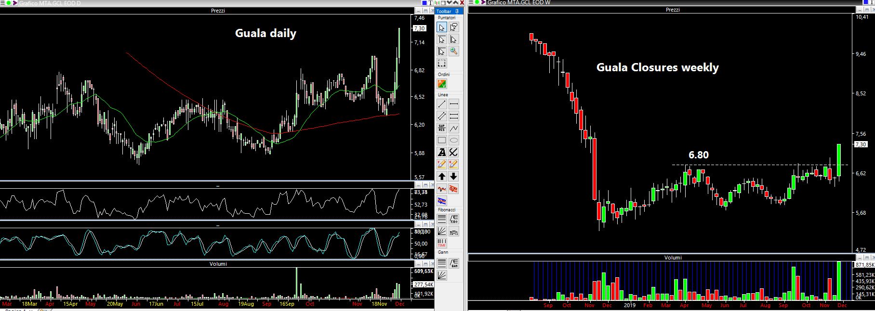875x311 pixels.
Task: Select the dashed rectangle selection tool
Action: pyautogui.click(x=442, y=64)
